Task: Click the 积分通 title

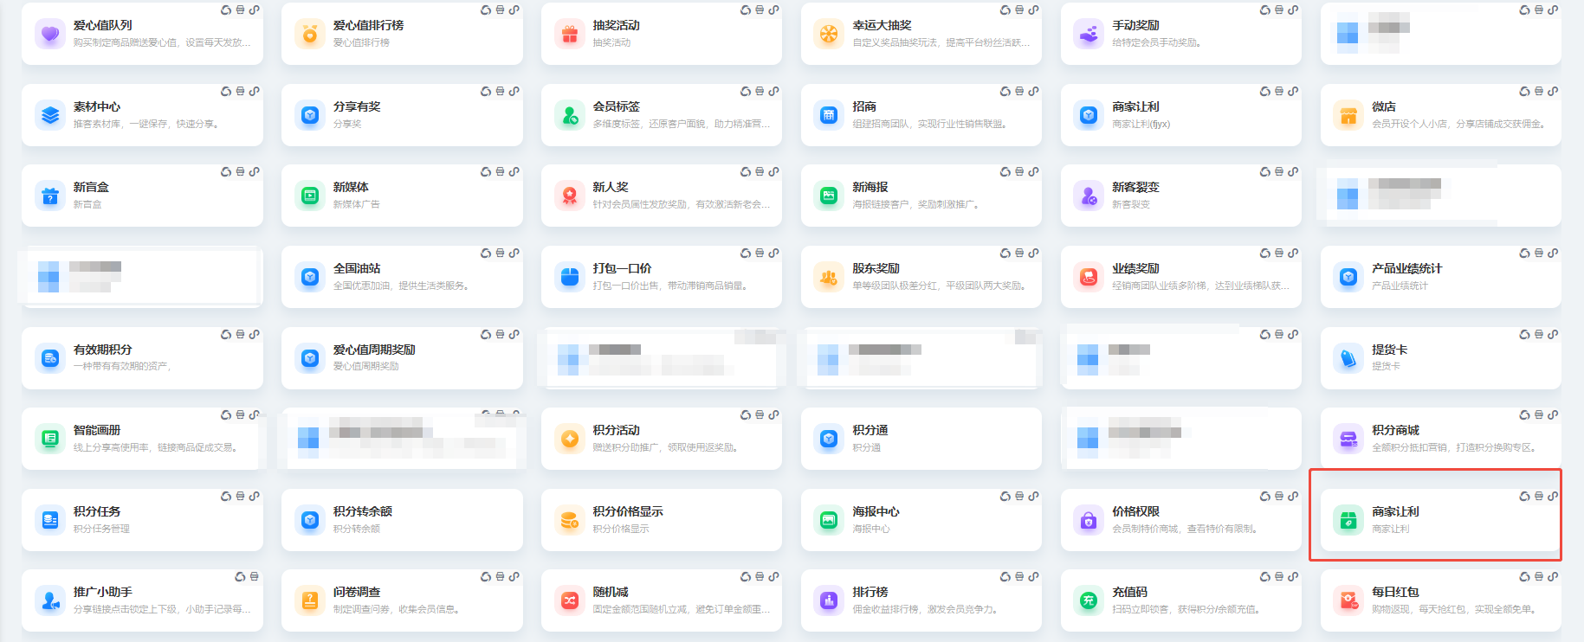Action: click(870, 430)
